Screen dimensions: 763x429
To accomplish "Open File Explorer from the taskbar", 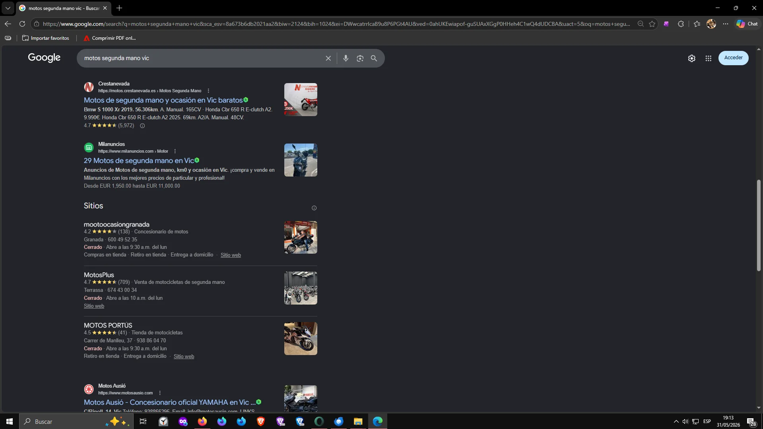I will (x=358, y=421).
